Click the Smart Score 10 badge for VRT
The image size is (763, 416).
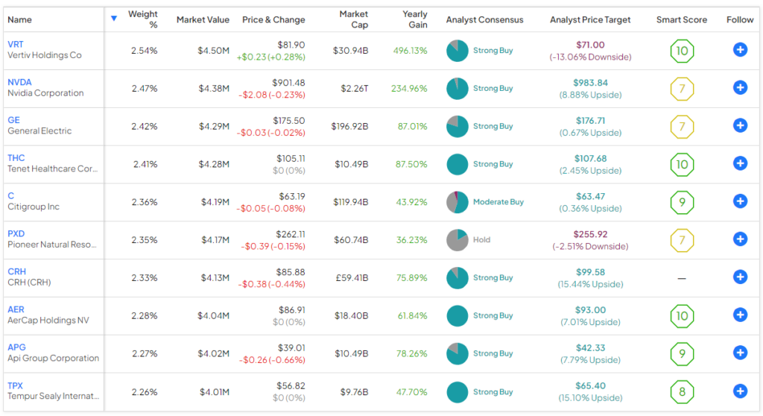point(682,51)
